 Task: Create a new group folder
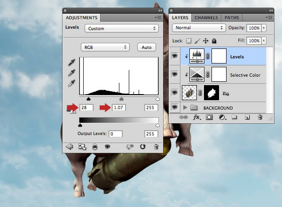coord(234,117)
